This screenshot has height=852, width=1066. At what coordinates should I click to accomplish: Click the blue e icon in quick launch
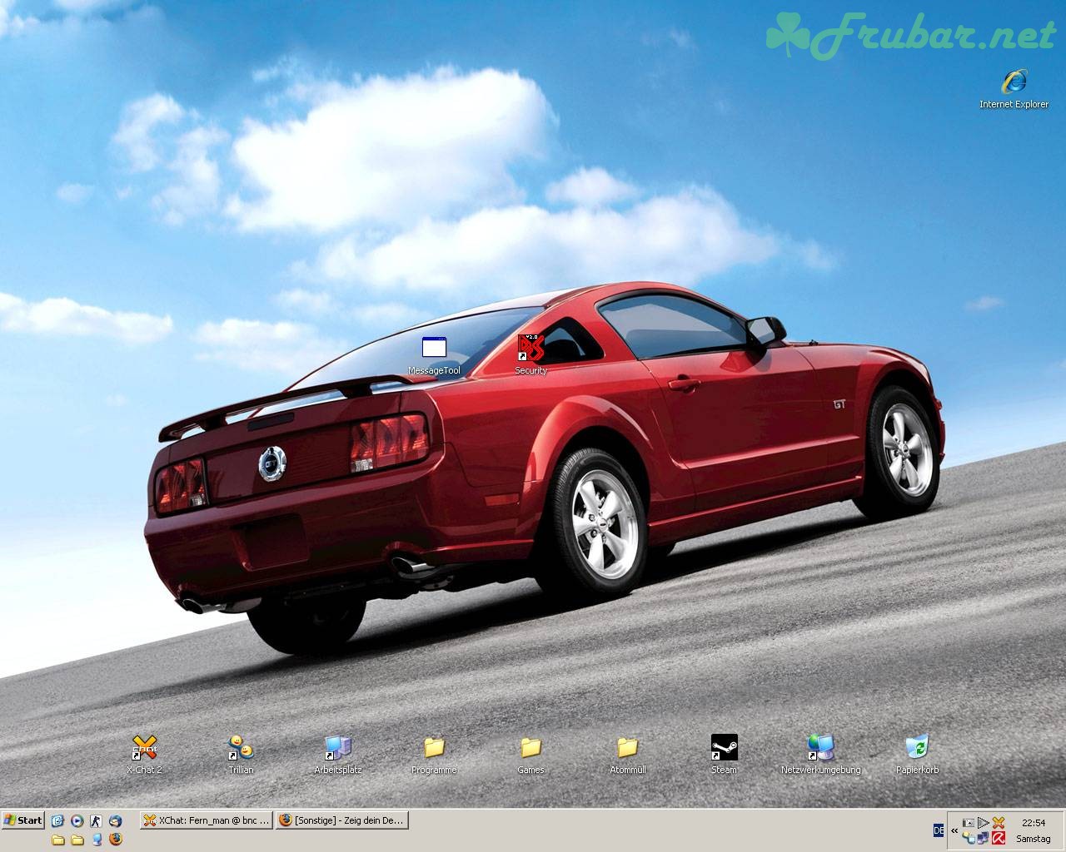(57, 820)
